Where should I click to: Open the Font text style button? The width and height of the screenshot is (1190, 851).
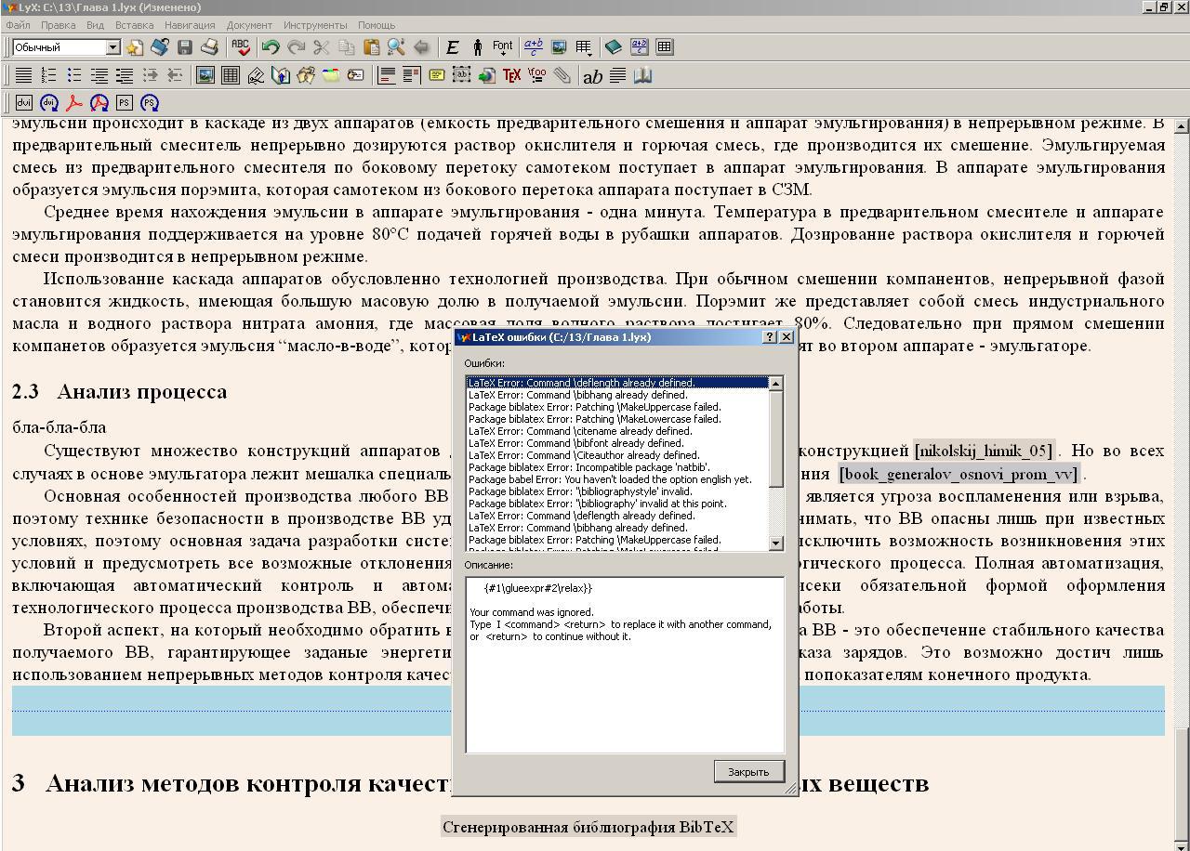pyautogui.click(x=503, y=47)
